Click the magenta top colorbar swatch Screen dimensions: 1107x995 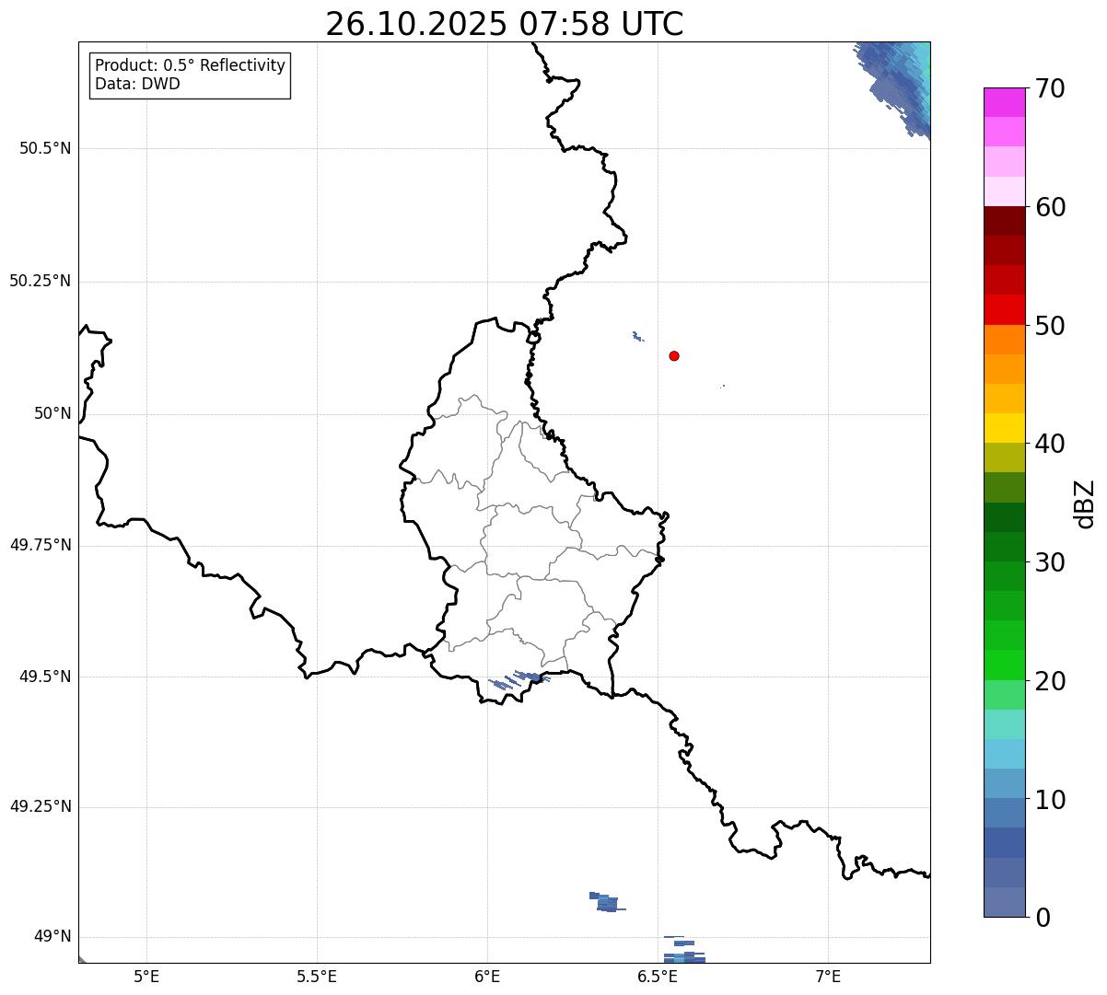(1005, 102)
